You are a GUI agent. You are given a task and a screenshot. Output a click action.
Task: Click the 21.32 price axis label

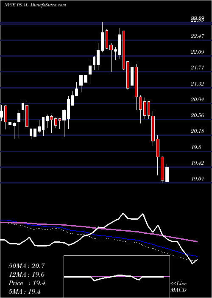coord(198,83)
